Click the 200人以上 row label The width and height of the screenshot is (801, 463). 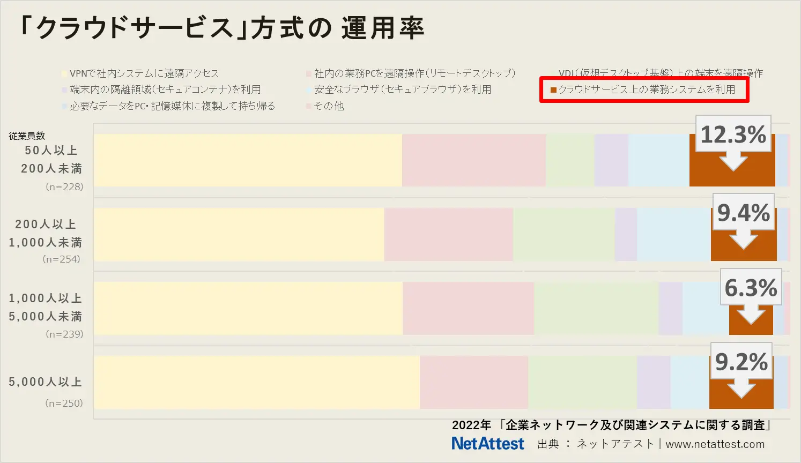[x=46, y=225]
